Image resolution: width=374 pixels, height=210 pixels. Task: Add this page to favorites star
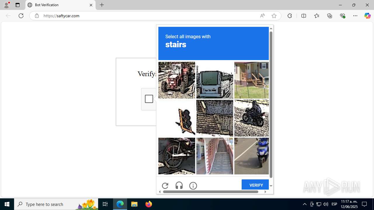tap(274, 16)
